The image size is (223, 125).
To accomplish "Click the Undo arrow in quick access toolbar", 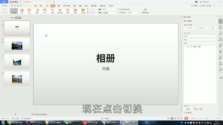I will [x=24, y=6].
